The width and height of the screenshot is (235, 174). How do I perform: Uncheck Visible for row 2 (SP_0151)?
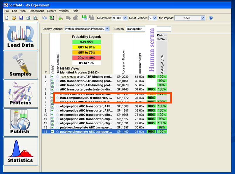coord(52,81)
